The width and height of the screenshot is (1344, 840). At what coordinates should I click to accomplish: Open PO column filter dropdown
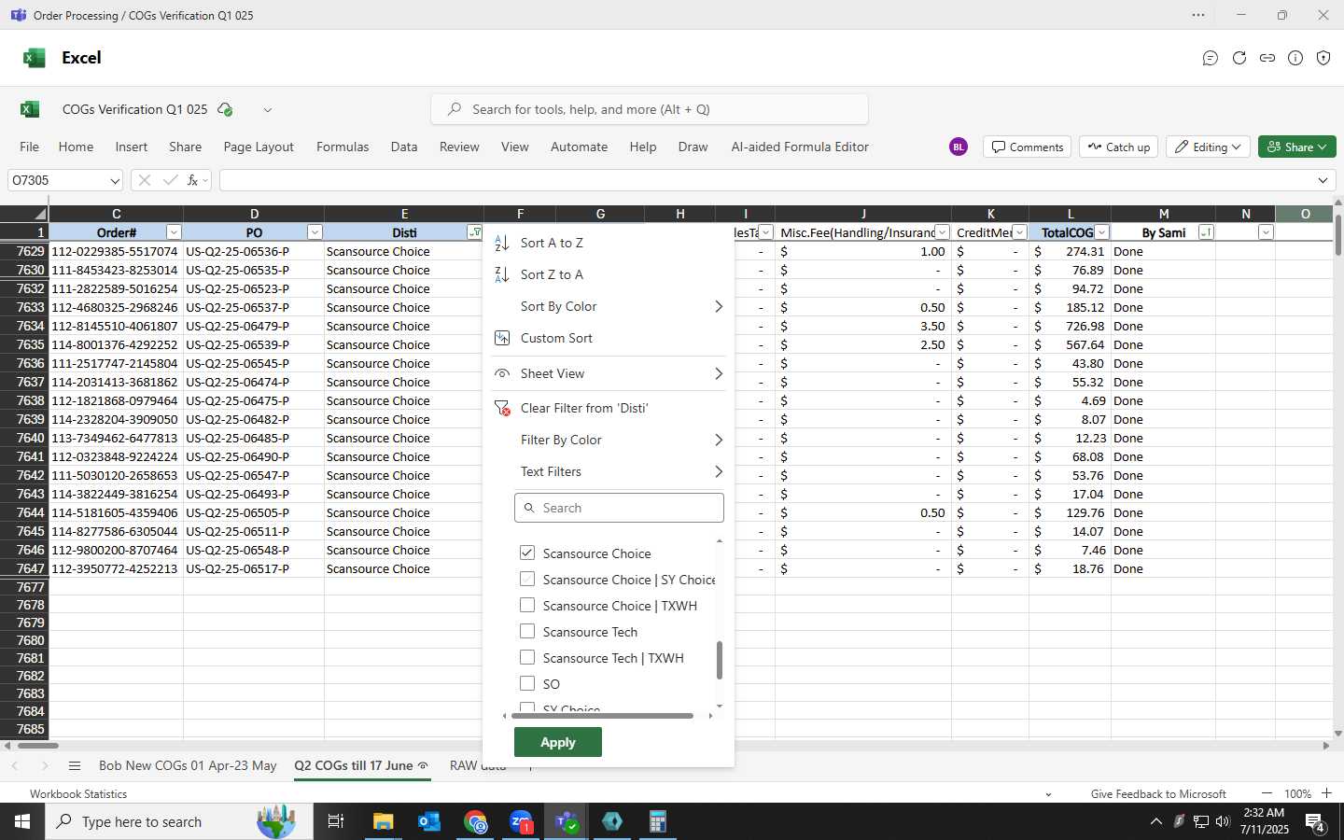[x=315, y=232]
